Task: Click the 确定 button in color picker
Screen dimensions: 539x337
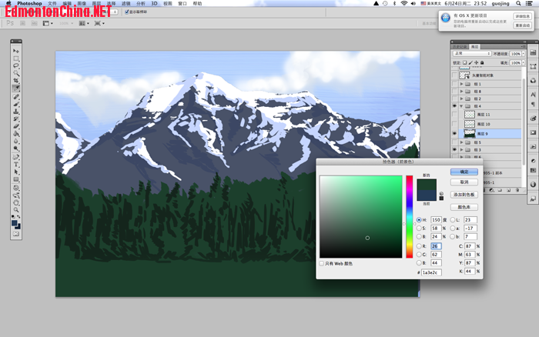Action: (464, 172)
